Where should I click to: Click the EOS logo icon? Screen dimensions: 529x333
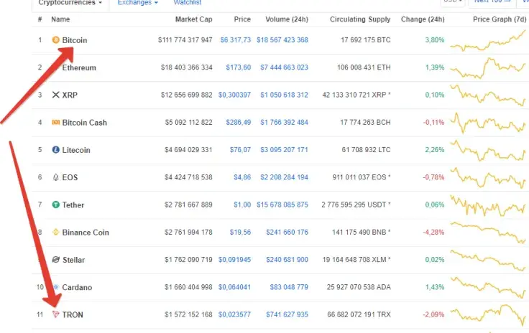(x=56, y=177)
